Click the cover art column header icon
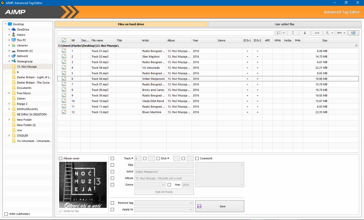Image resolution: width=364 pixels, height=220 pixels. pos(64,40)
